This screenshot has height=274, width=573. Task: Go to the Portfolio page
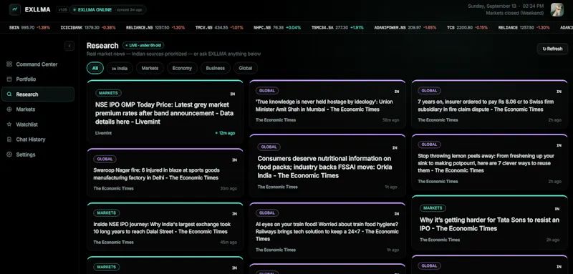[x=38, y=79]
